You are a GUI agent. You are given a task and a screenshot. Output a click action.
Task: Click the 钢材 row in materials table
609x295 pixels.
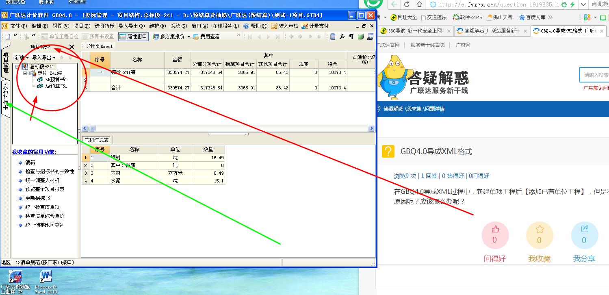click(x=153, y=158)
